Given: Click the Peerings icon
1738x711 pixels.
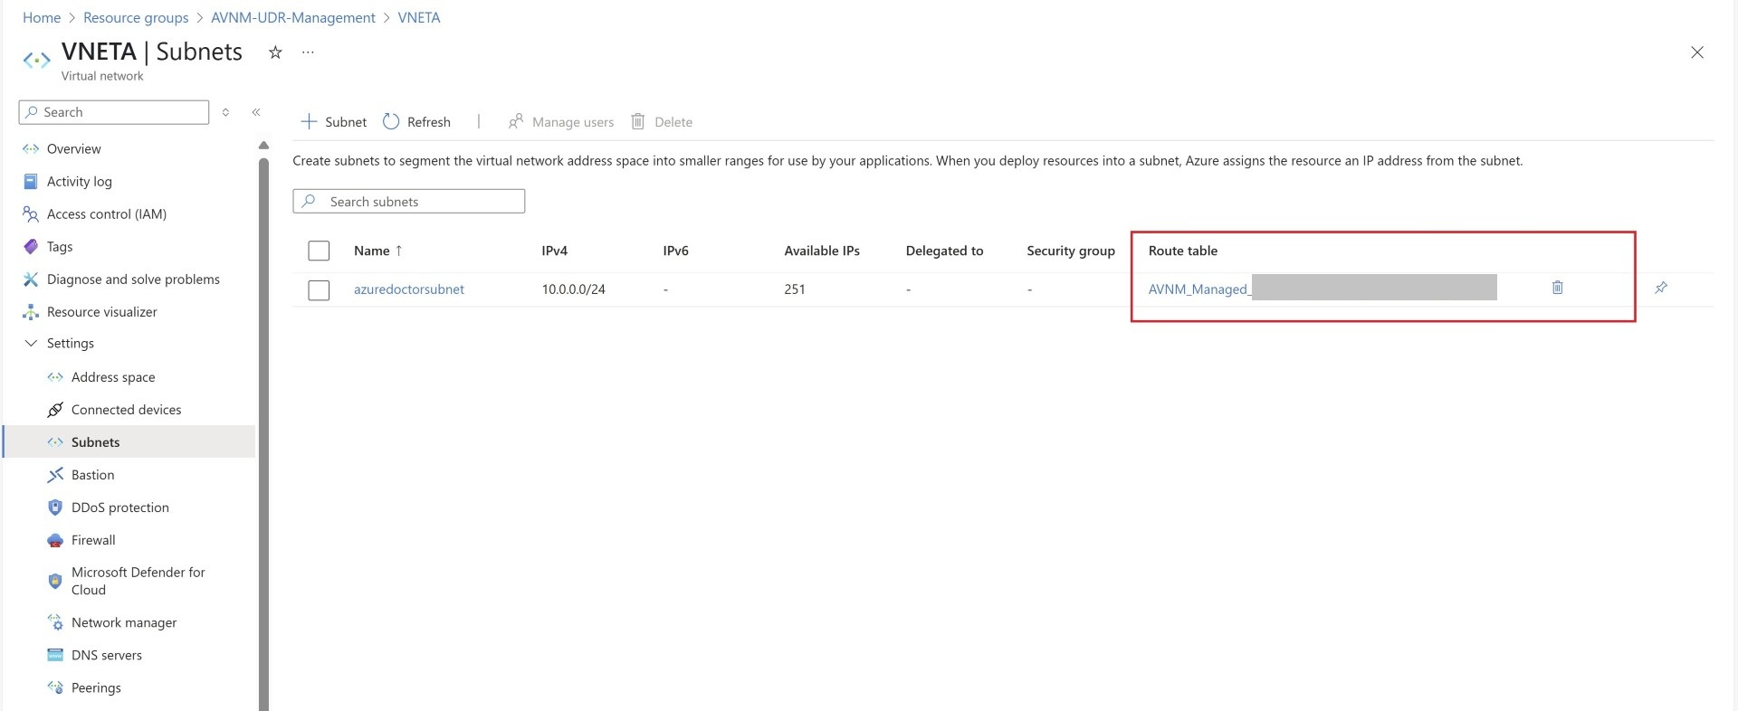Looking at the screenshot, I should [55, 688].
